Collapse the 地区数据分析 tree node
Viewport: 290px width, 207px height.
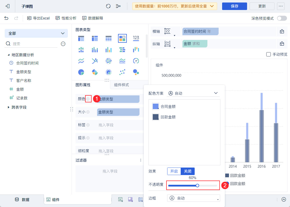coord(8,55)
